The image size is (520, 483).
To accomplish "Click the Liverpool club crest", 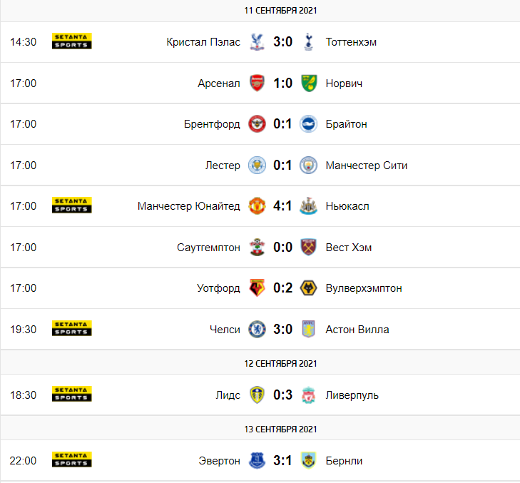I will tap(308, 395).
